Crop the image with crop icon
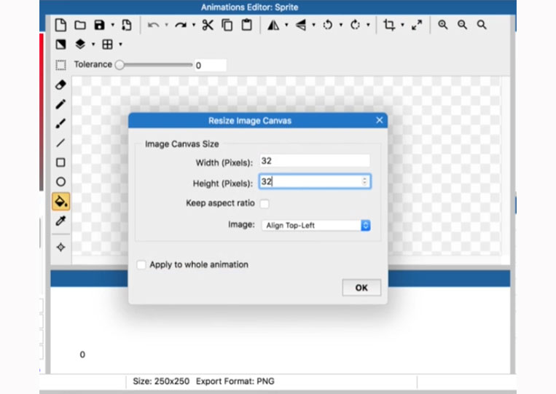 point(389,25)
